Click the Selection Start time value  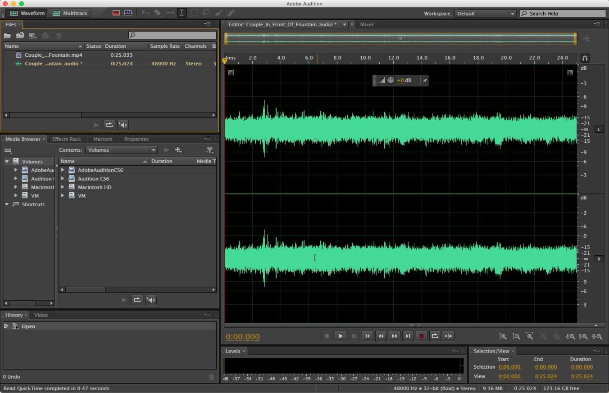[509, 367]
